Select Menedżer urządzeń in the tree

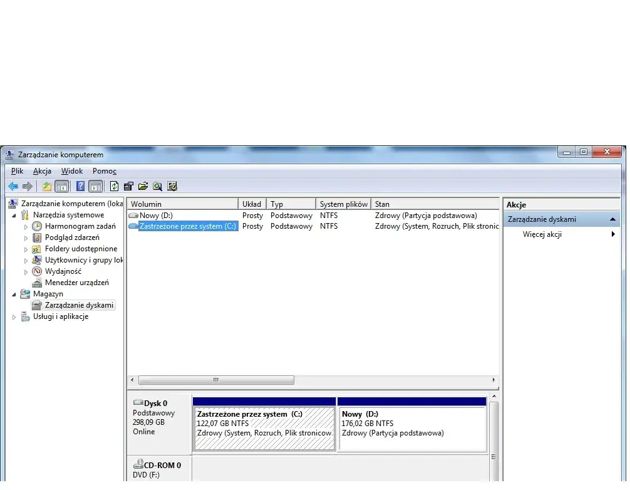coord(76,283)
